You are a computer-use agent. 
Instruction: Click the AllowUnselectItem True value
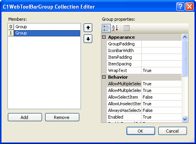pos(161,104)
